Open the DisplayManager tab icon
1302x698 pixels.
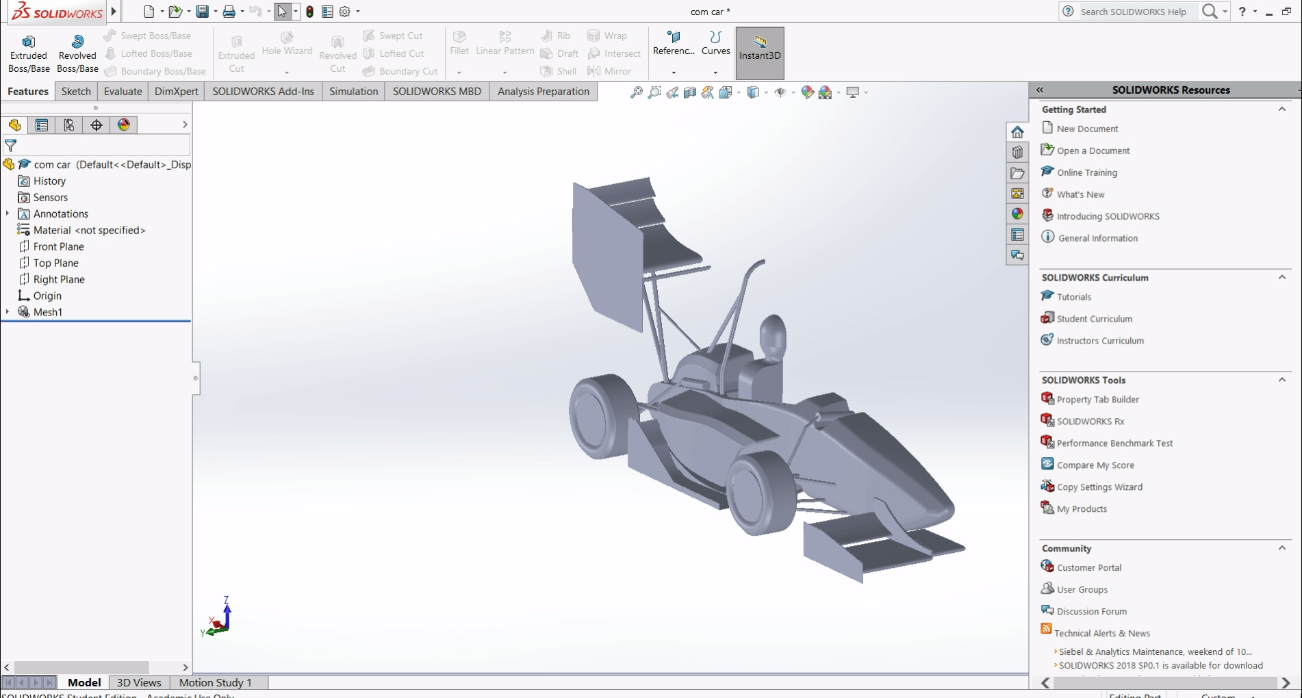click(124, 125)
